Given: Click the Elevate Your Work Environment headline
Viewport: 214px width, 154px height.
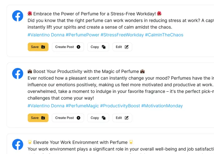Looking at the screenshot, I should (80, 142).
